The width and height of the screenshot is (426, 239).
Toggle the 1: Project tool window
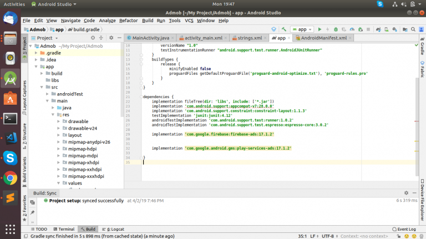24,48
